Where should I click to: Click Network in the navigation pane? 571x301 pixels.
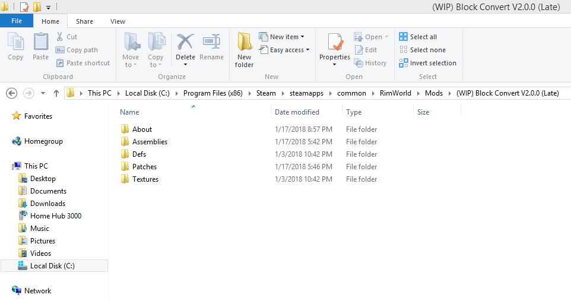(37, 290)
